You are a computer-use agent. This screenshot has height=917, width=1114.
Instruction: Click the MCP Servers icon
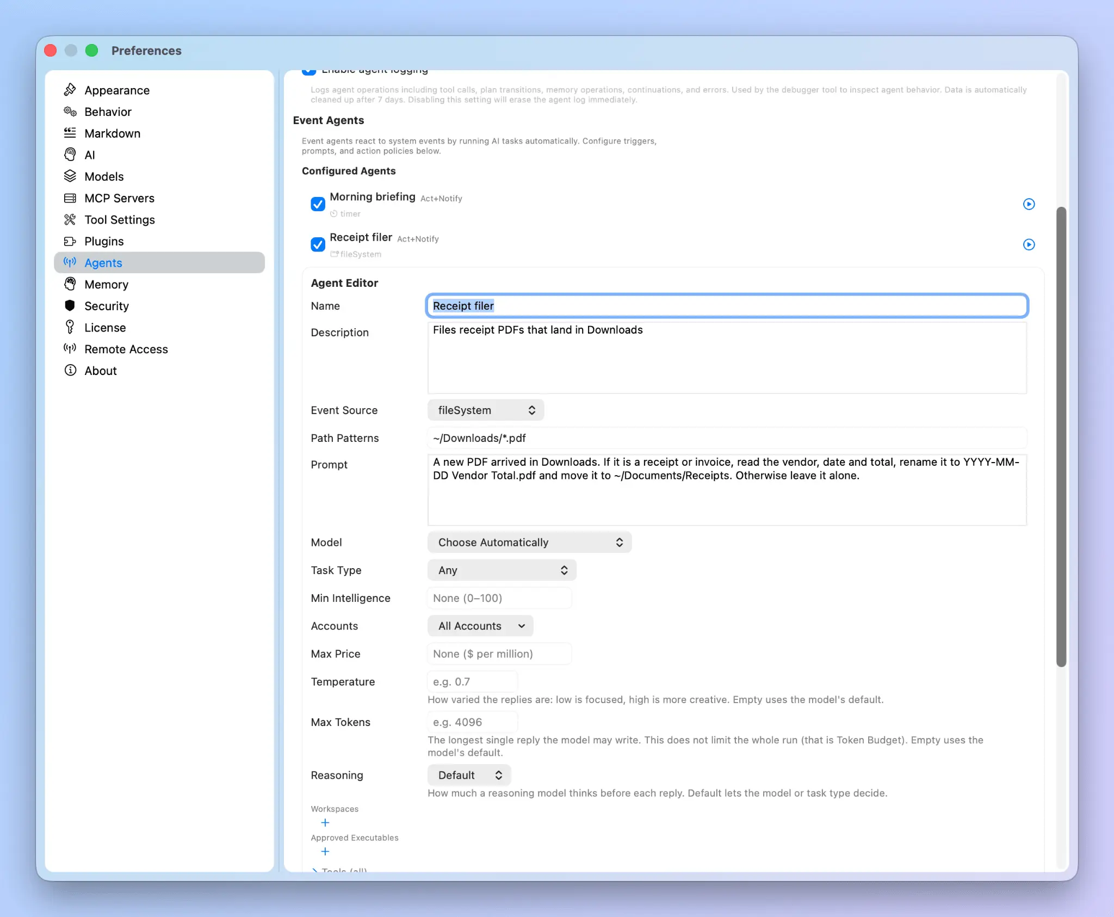click(70, 198)
